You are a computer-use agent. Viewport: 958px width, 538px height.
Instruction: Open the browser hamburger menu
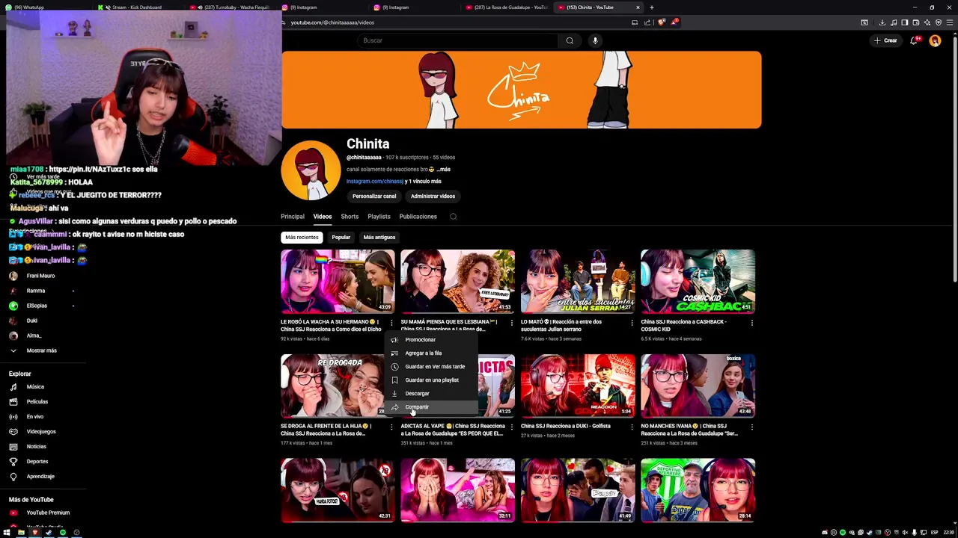pyautogui.click(x=951, y=22)
